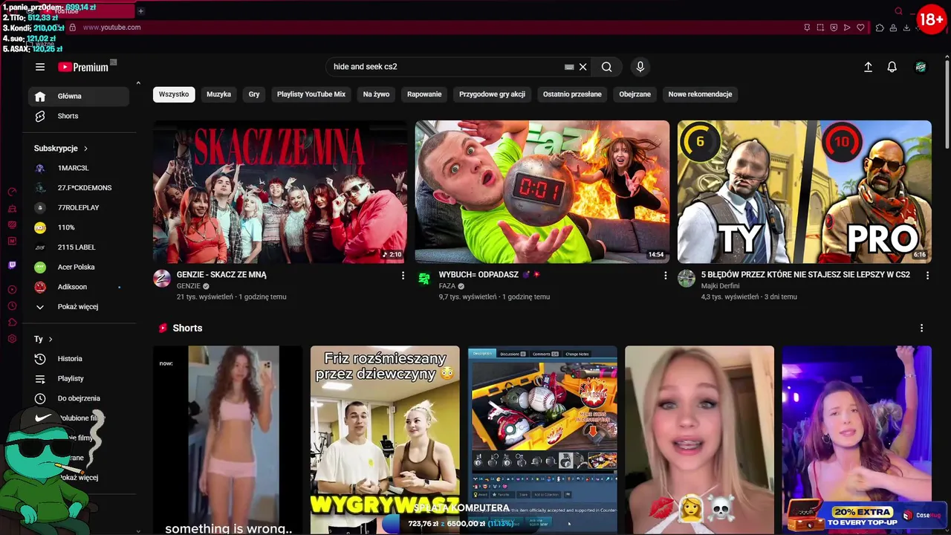Open the browser downloads icon
951x535 pixels.
coord(906,27)
